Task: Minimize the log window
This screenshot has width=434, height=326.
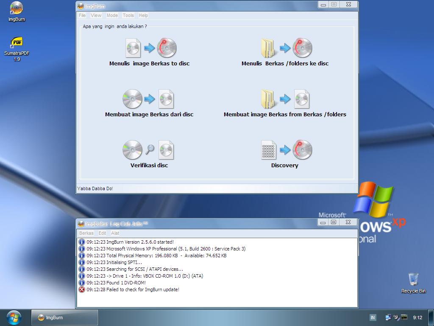Action: (323, 222)
